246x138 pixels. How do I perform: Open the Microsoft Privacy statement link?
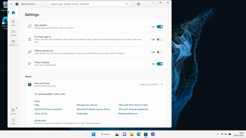(x=48, y=109)
